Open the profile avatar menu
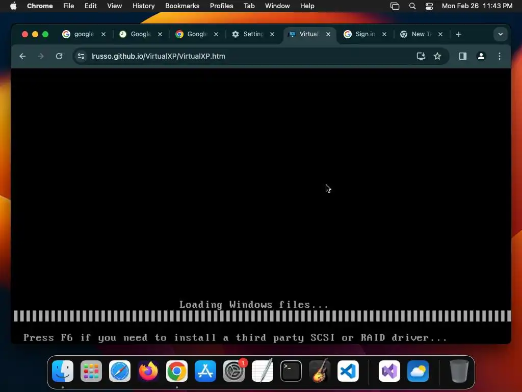 click(481, 56)
